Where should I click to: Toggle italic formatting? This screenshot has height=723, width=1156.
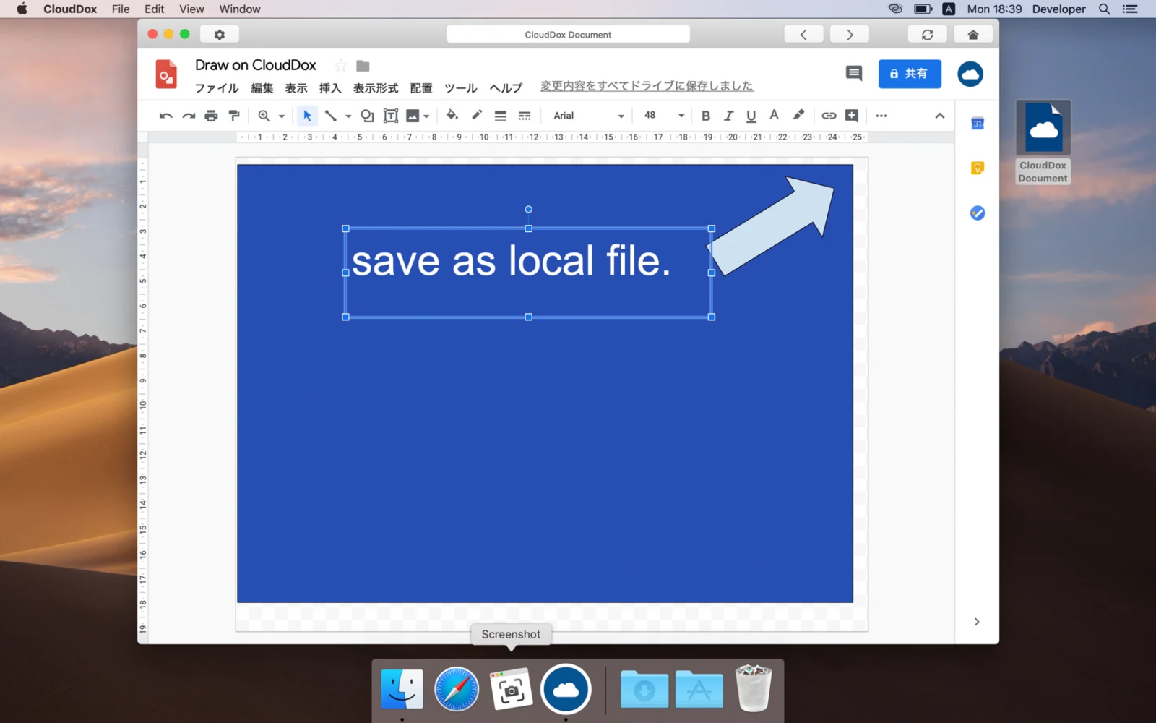(728, 116)
